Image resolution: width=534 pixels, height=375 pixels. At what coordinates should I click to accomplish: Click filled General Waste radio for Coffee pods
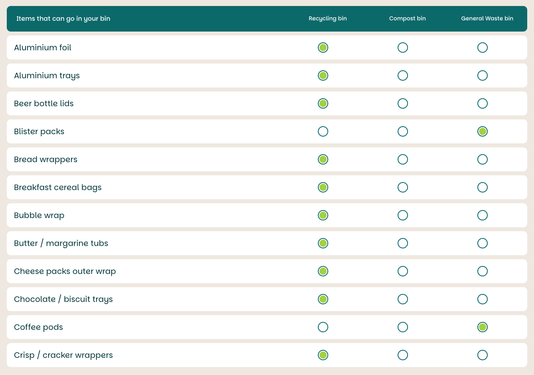click(x=483, y=327)
